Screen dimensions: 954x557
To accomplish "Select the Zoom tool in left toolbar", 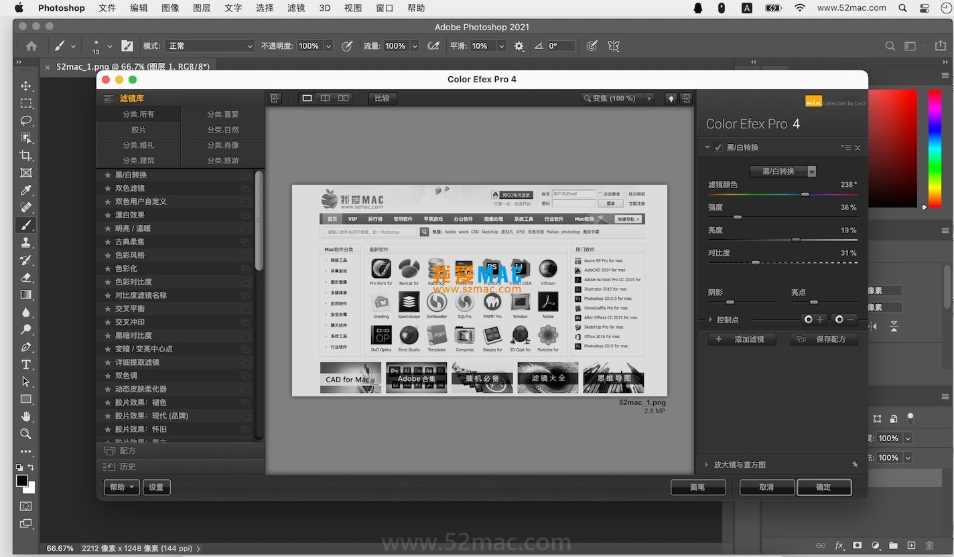I will 26,434.
